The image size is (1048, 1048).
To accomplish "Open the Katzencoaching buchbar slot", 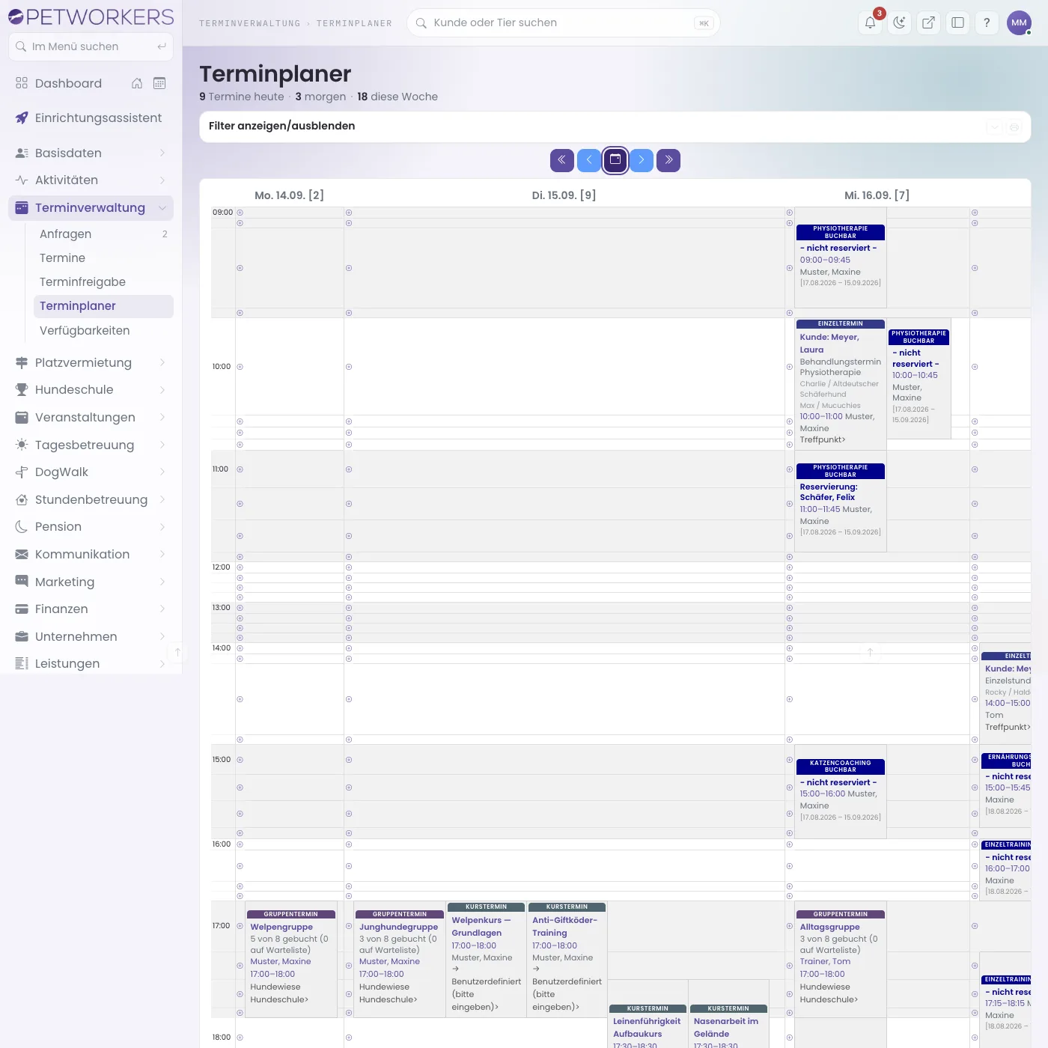I will click(x=841, y=792).
